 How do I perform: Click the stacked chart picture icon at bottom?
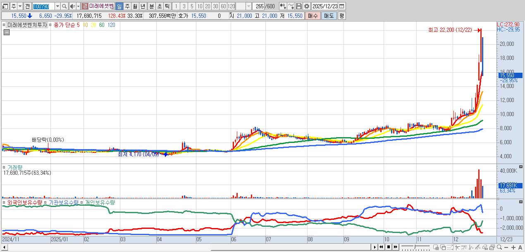pos(492,247)
